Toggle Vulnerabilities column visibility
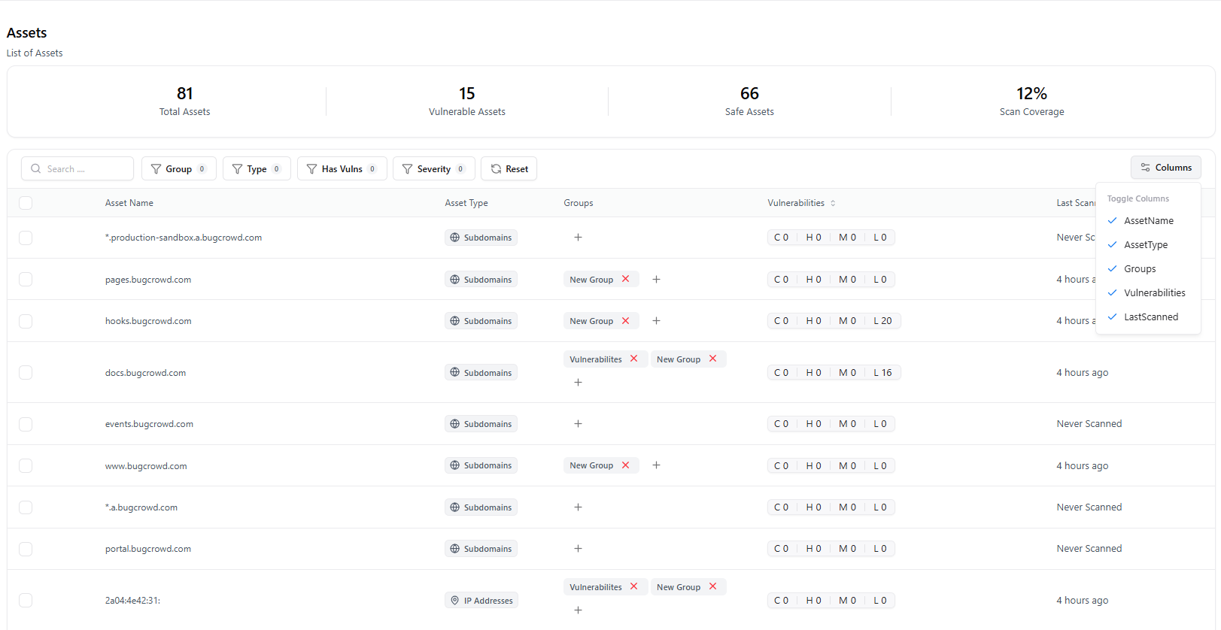Image resolution: width=1221 pixels, height=630 pixels. 1148,292
